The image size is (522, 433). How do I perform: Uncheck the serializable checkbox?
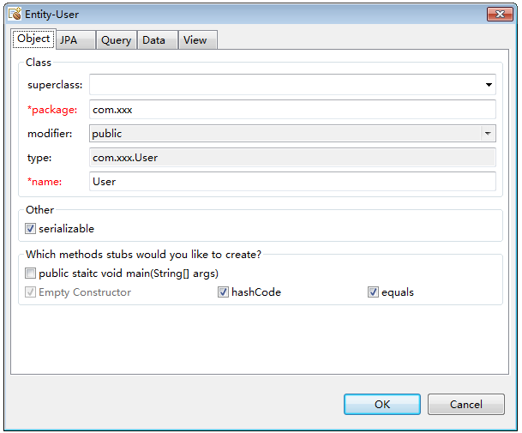(30, 229)
